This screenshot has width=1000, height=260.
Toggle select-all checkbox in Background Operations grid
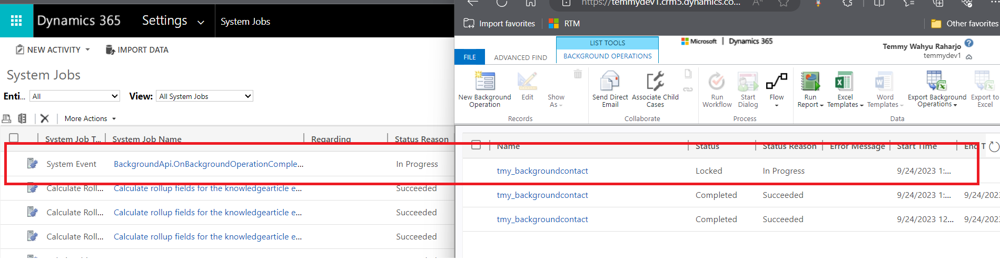pos(476,145)
